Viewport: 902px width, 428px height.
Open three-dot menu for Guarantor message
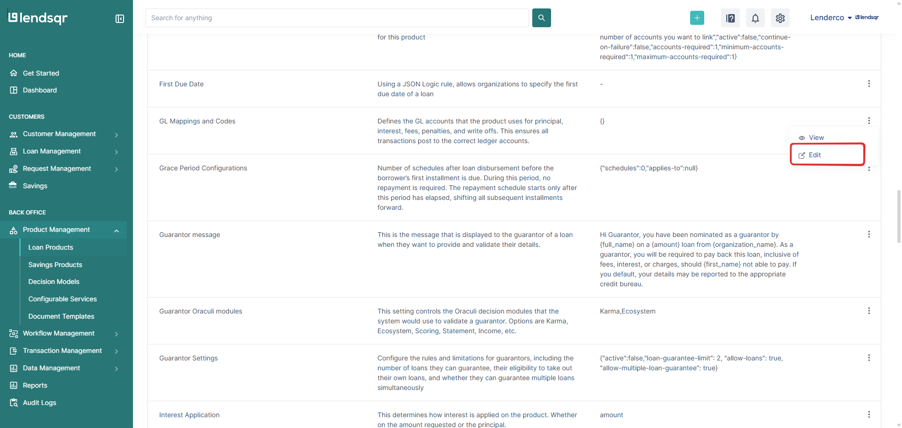[x=869, y=234]
